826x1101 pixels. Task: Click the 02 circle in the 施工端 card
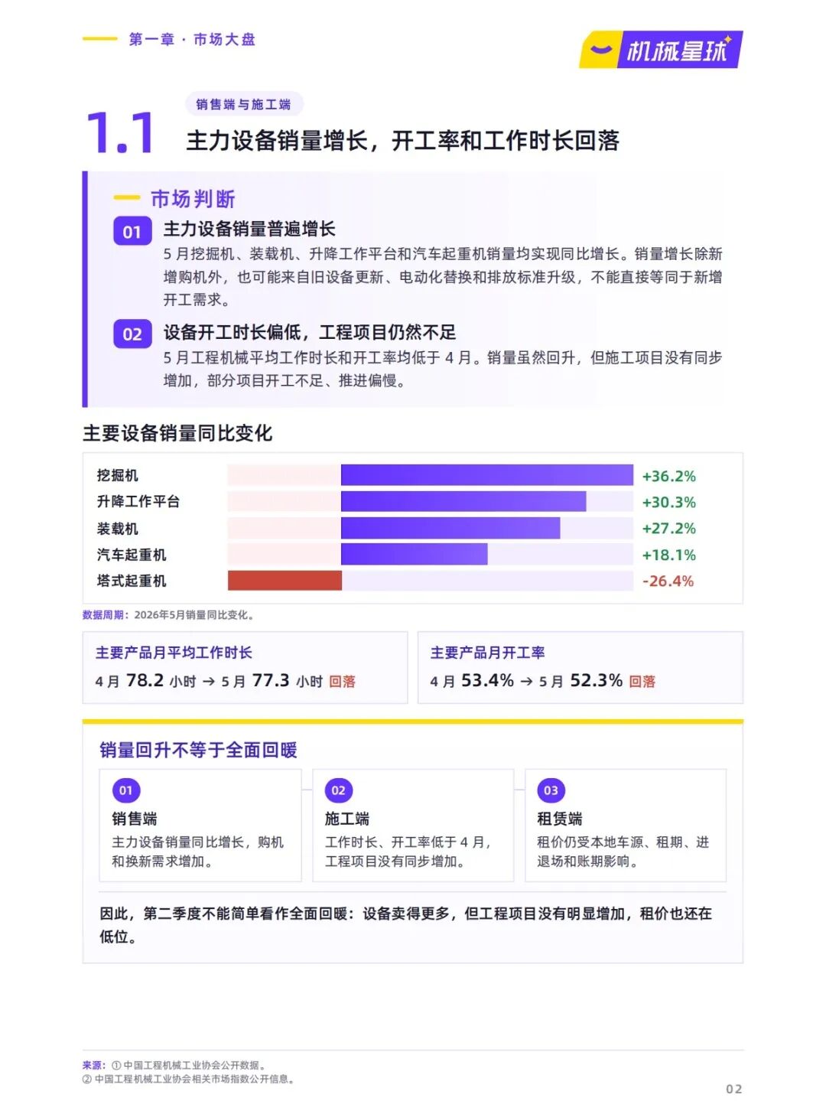coord(338,790)
